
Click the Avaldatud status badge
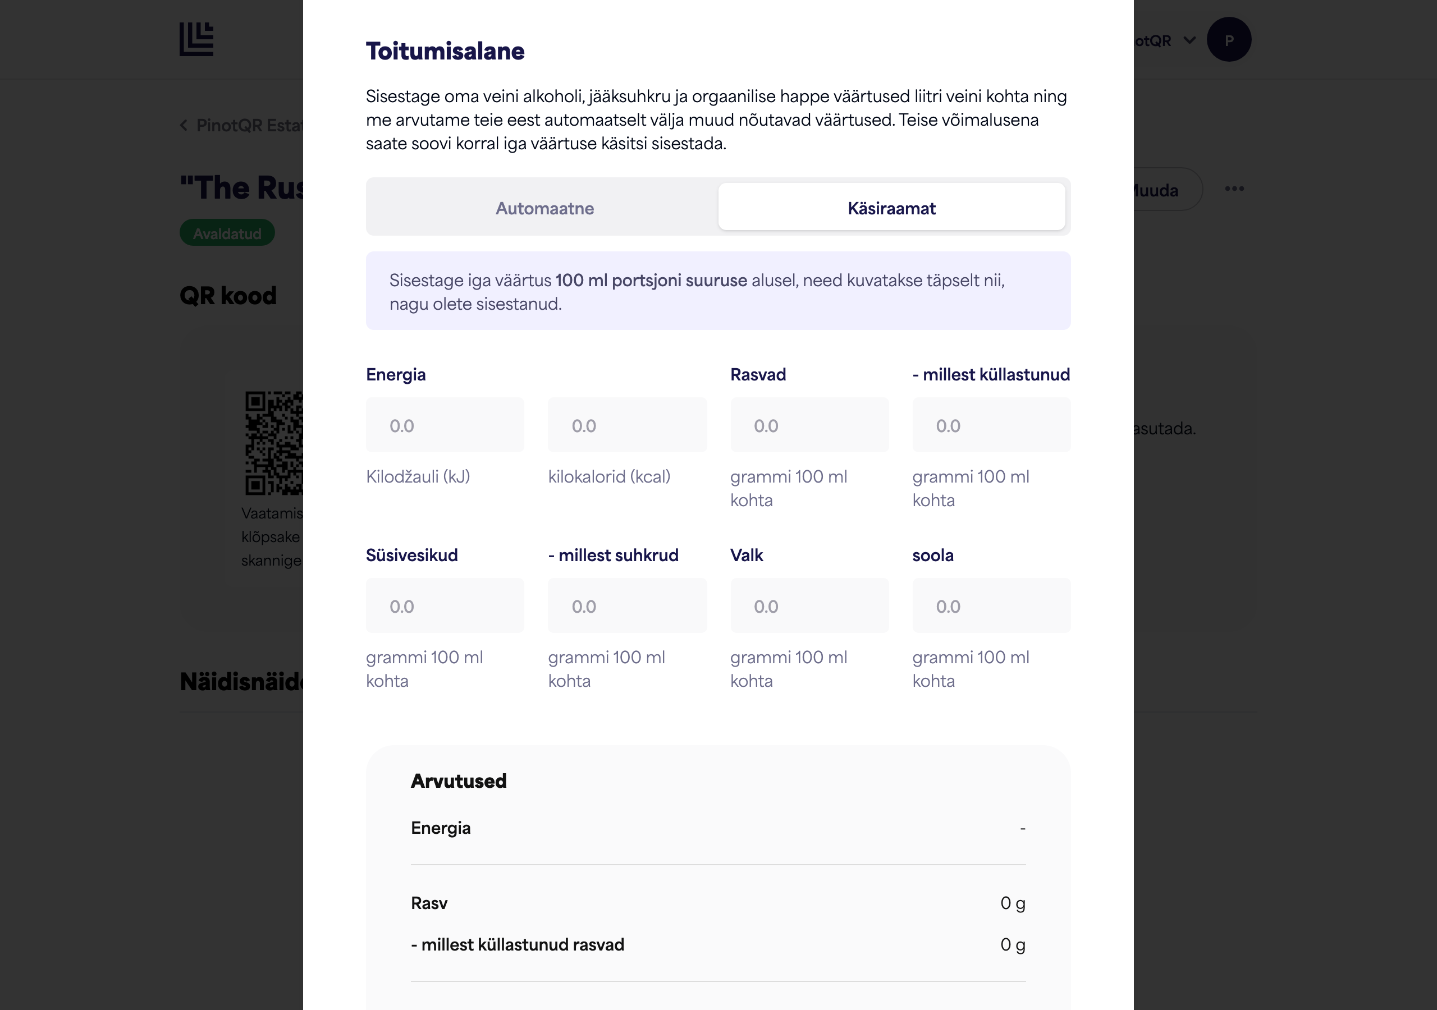point(227,233)
